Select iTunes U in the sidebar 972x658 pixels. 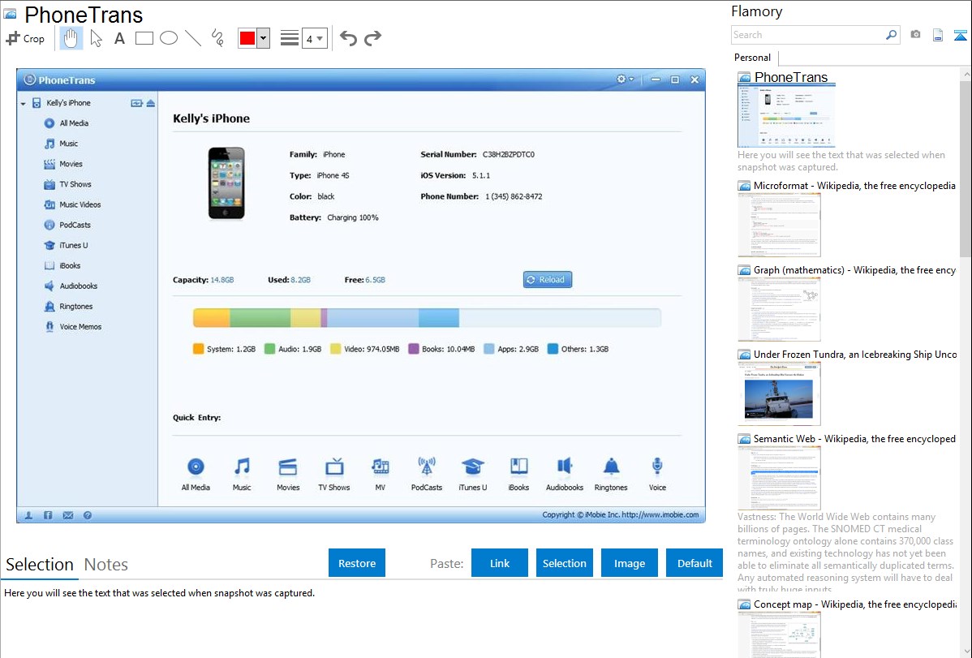coord(66,245)
